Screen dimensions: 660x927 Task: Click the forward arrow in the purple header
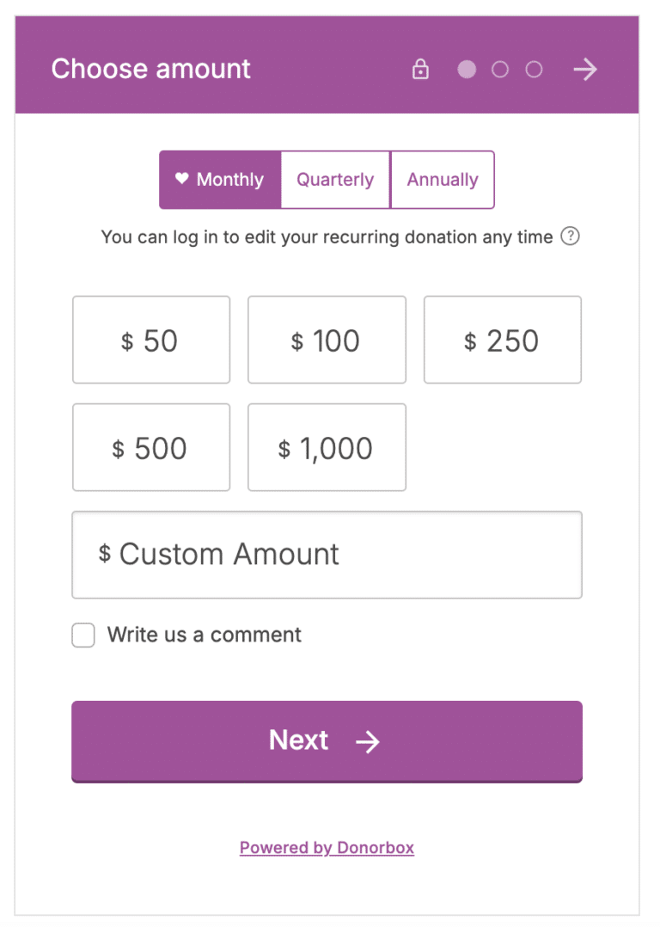point(585,69)
